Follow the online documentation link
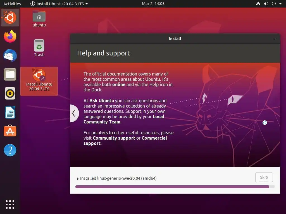The image size is (286, 214). click(119, 84)
